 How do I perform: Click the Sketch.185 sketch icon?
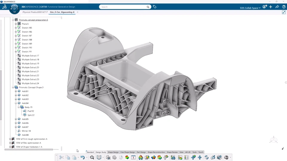[x=19, y=28]
